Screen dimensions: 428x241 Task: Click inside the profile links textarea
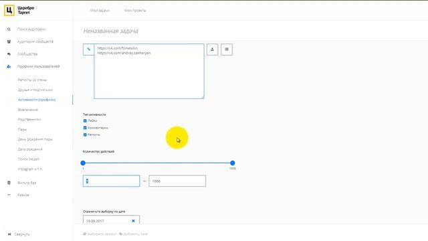pos(149,72)
